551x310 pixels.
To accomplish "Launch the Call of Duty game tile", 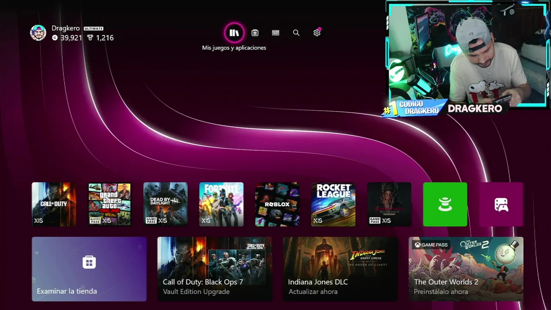I will 54,205.
